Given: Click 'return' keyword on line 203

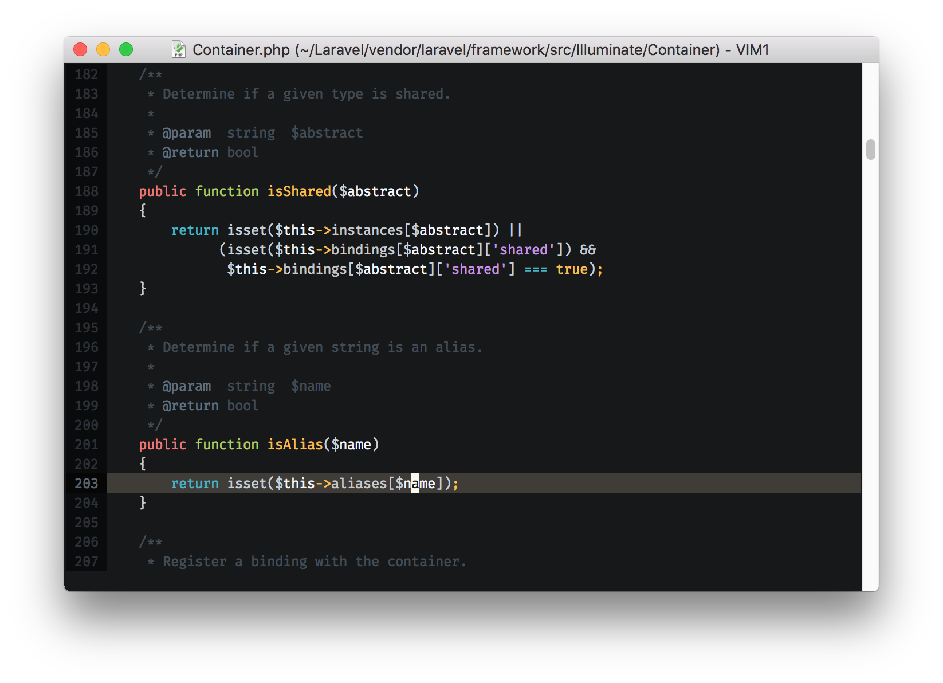Looking at the screenshot, I should (x=195, y=484).
